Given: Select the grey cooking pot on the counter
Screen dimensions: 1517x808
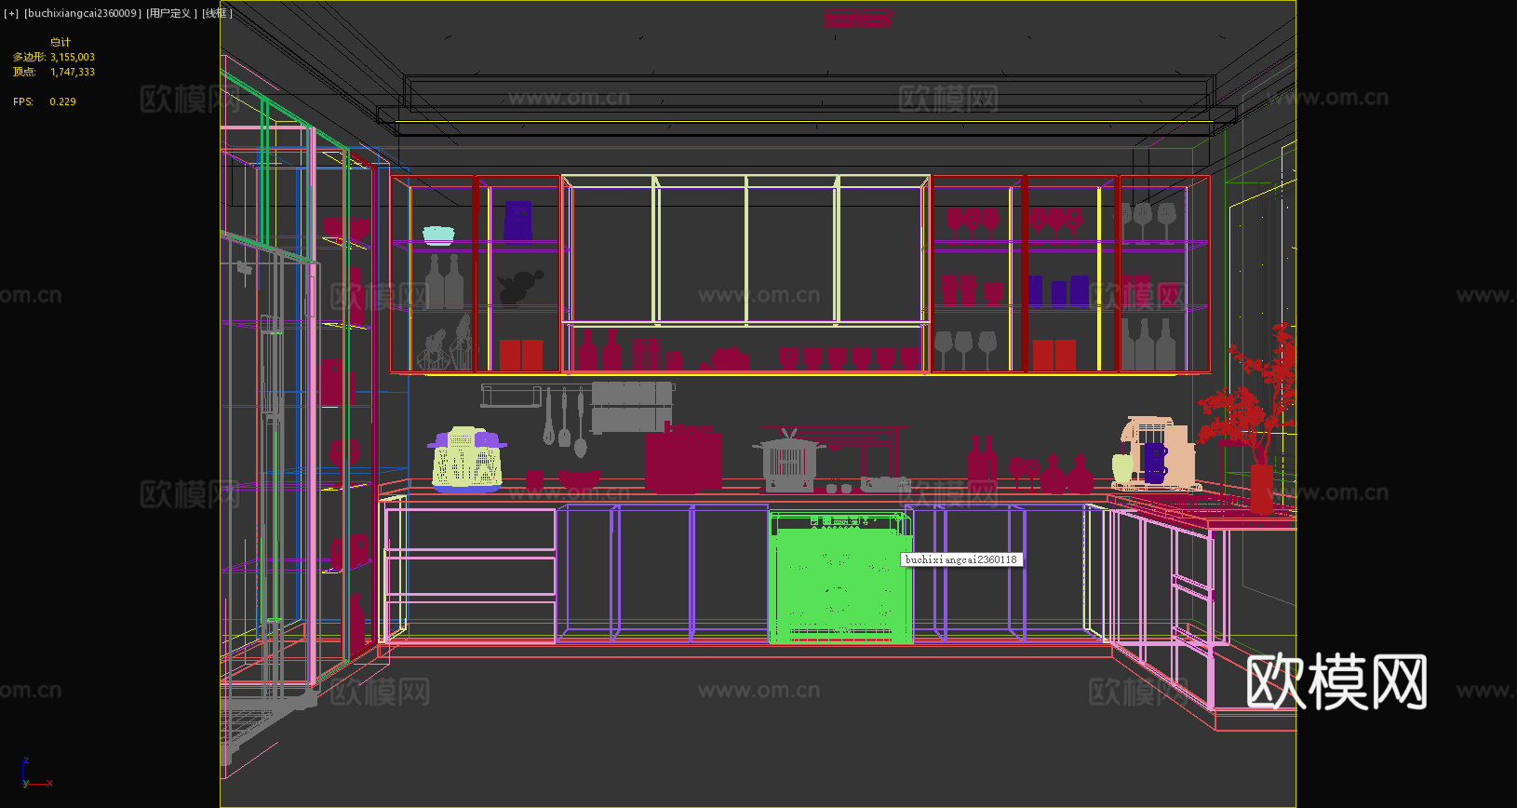Looking at the screenshot, I should 788,463.
